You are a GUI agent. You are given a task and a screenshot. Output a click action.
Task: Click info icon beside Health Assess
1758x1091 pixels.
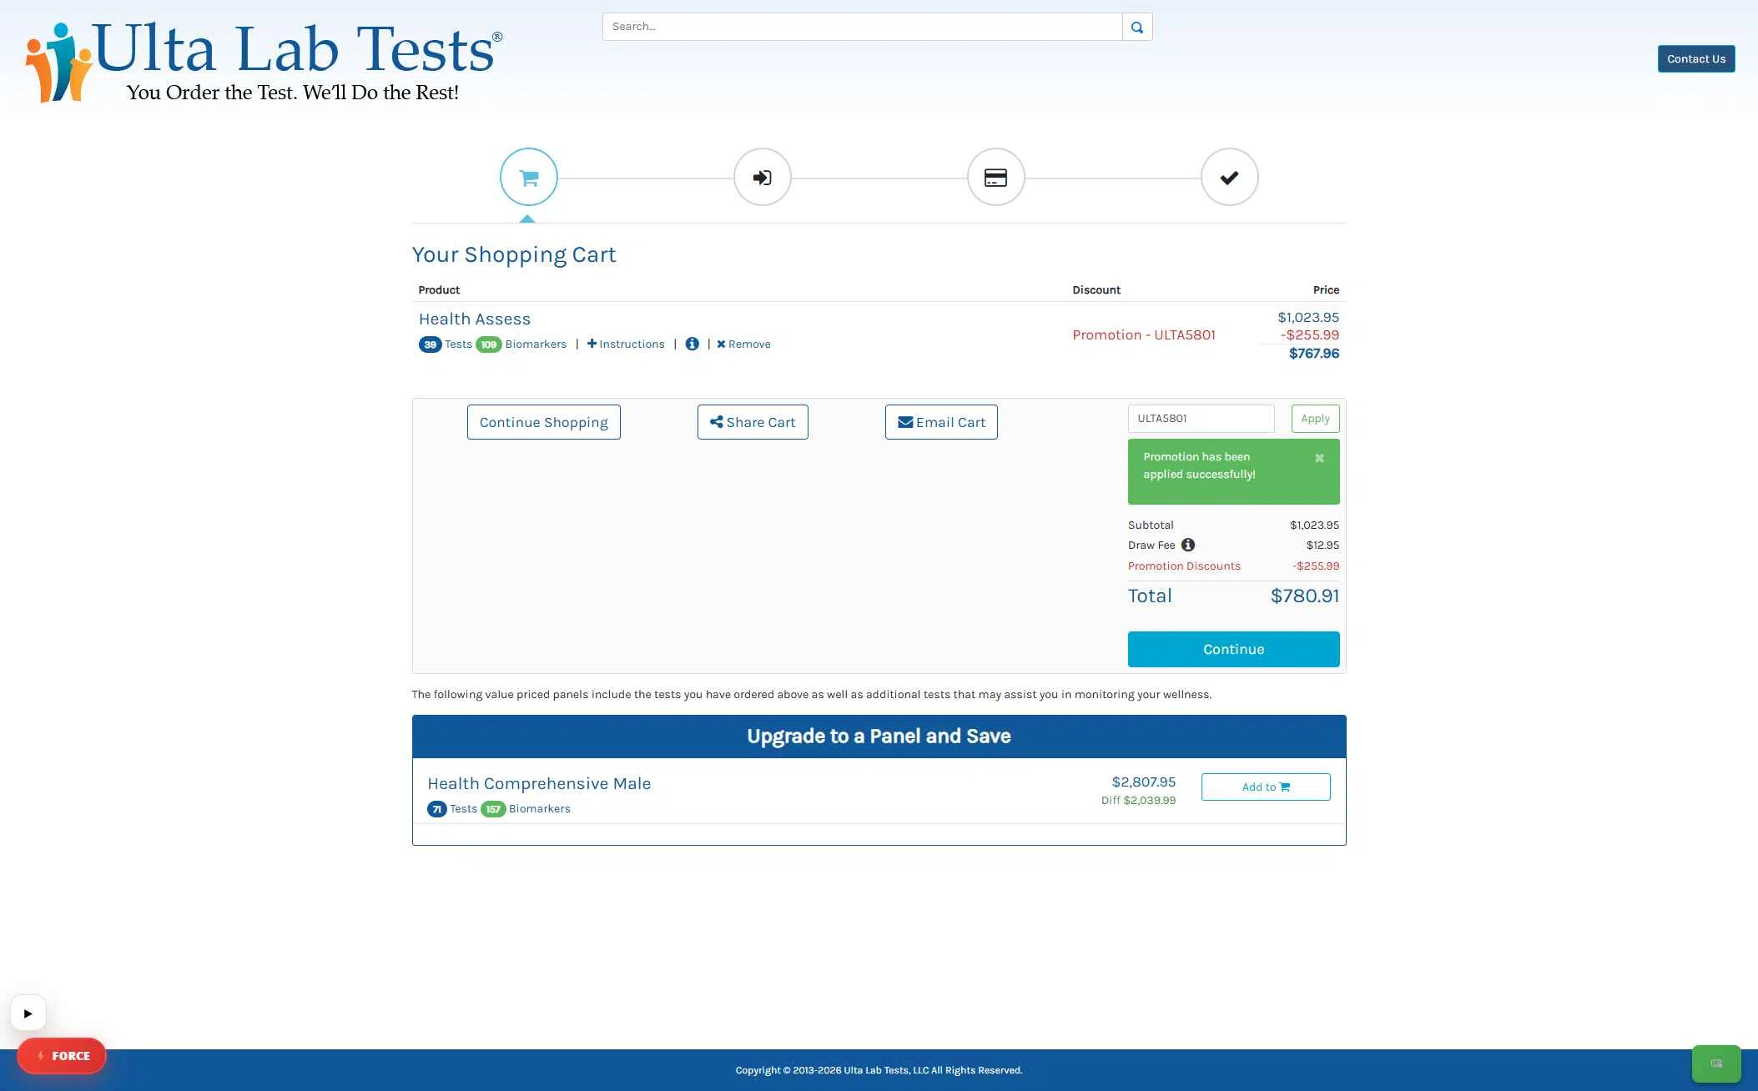(x=692, y=344)
